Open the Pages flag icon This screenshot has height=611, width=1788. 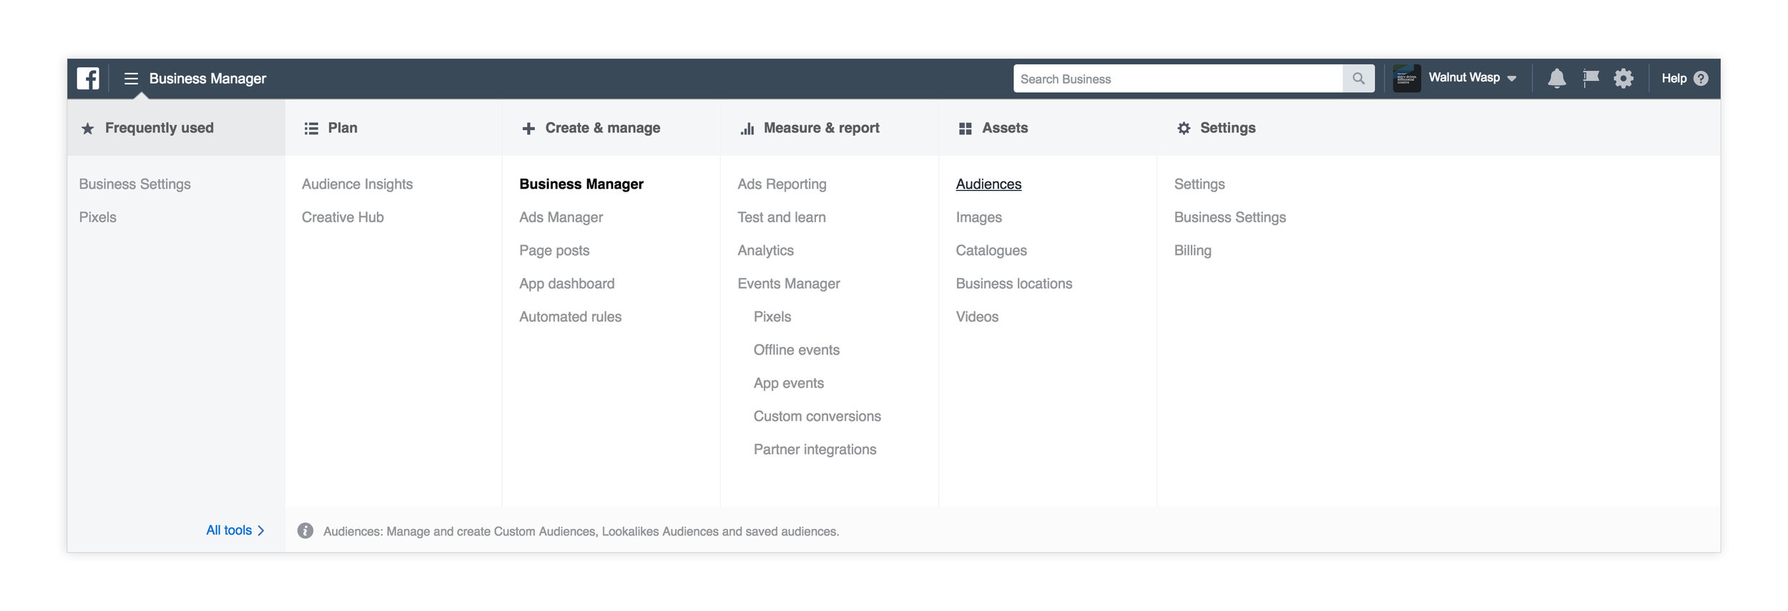pos(1591,79)
